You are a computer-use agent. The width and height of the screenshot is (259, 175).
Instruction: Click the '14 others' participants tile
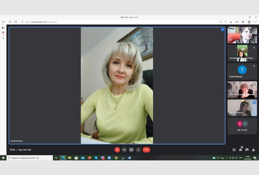[x=242, y=125]
